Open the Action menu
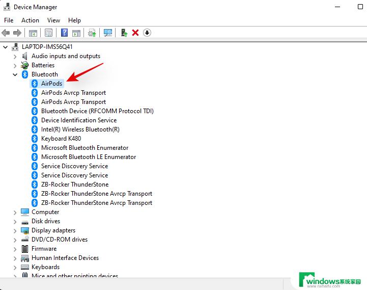Viewport: 367px width, 290px height. point(30,20)
